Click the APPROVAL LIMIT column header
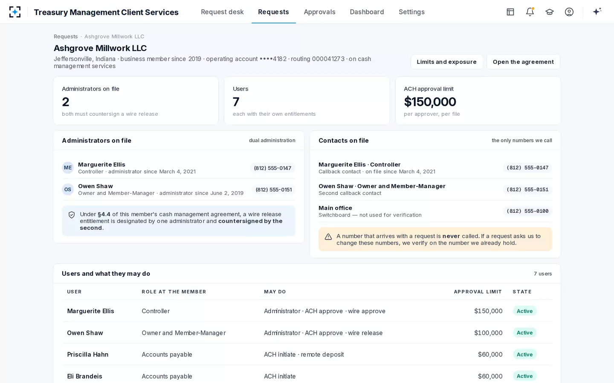 [x=478, y=292]
